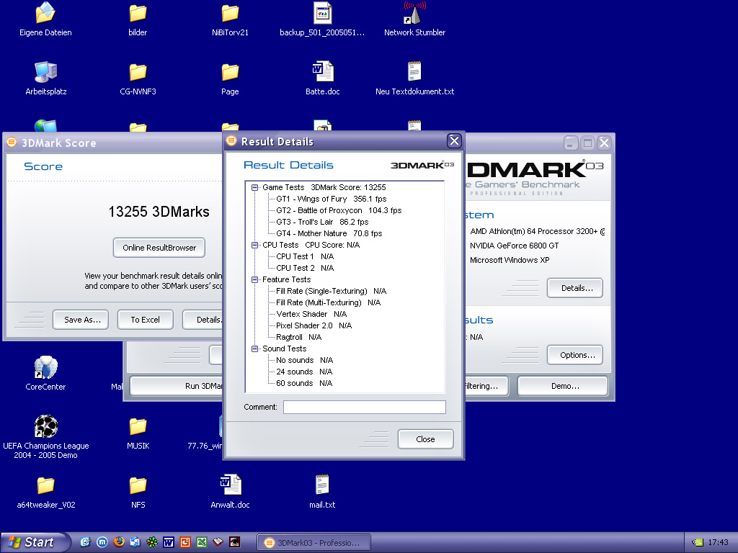Click the To Excel button
Screen dimensions: 738x553
[x=146, y=320]
